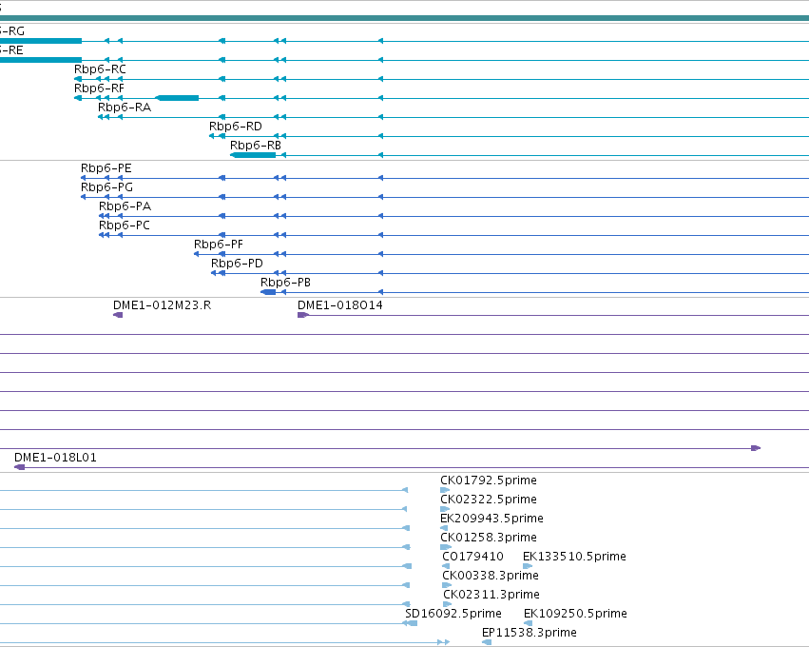
Task: Click the EK109250.5prime arrow glyph
Action: (x=528, y=623)
